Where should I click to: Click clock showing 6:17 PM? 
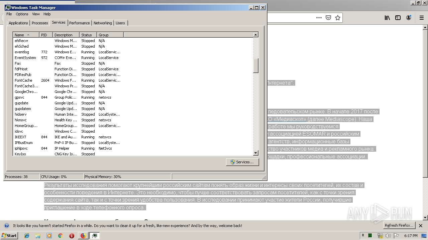pyautogui.click(x=411, y=236)
